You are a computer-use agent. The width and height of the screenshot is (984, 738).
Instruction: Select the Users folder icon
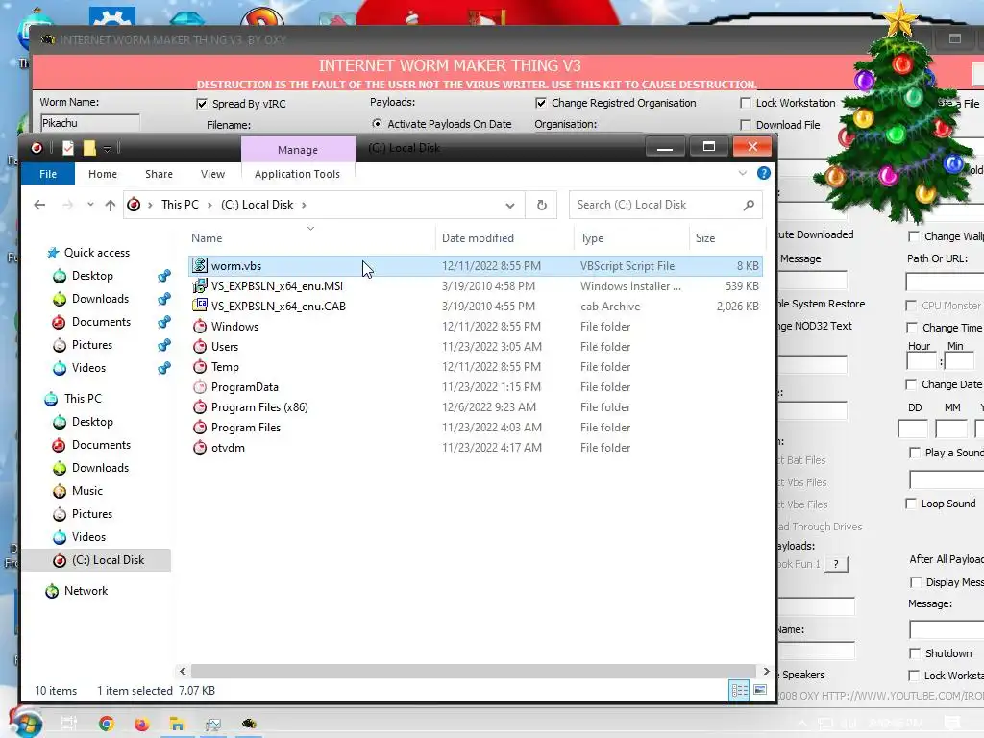pos(200,346)
